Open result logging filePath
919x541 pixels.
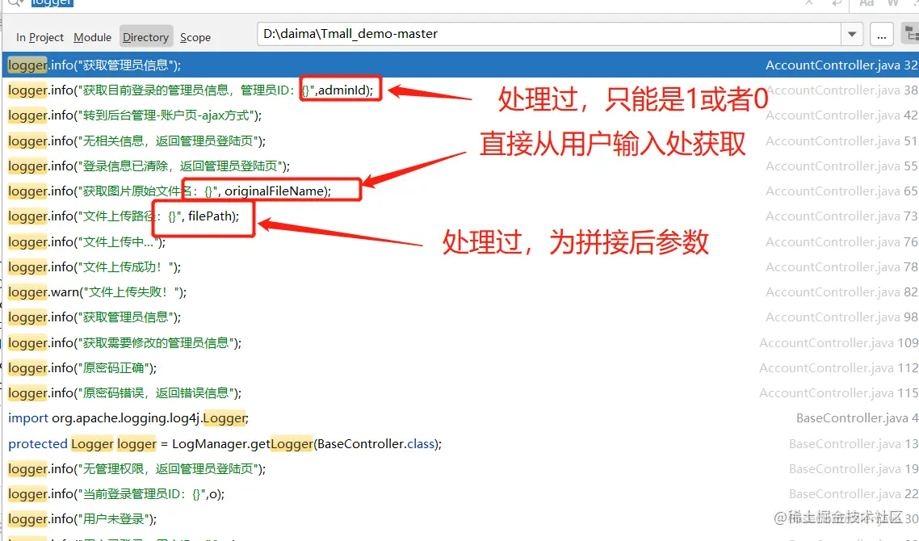coord(460,217)
